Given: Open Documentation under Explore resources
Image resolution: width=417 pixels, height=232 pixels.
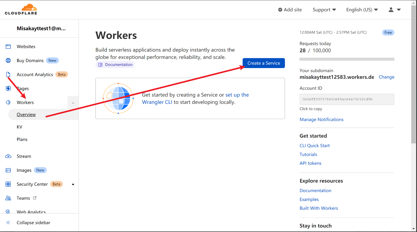Looking at the screenshot, I should pyautogui.click(x=315, y=190).
